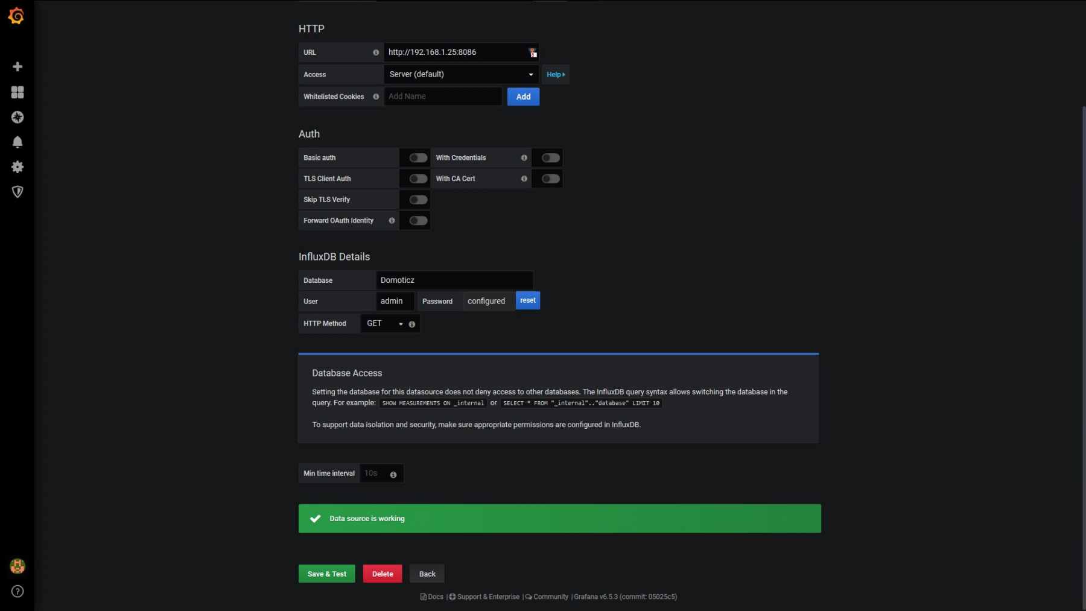The height and width of the screenshot is (611, 1086).
Task: Open the Dashboards grid icon
Action: click(x=17, y=92)
